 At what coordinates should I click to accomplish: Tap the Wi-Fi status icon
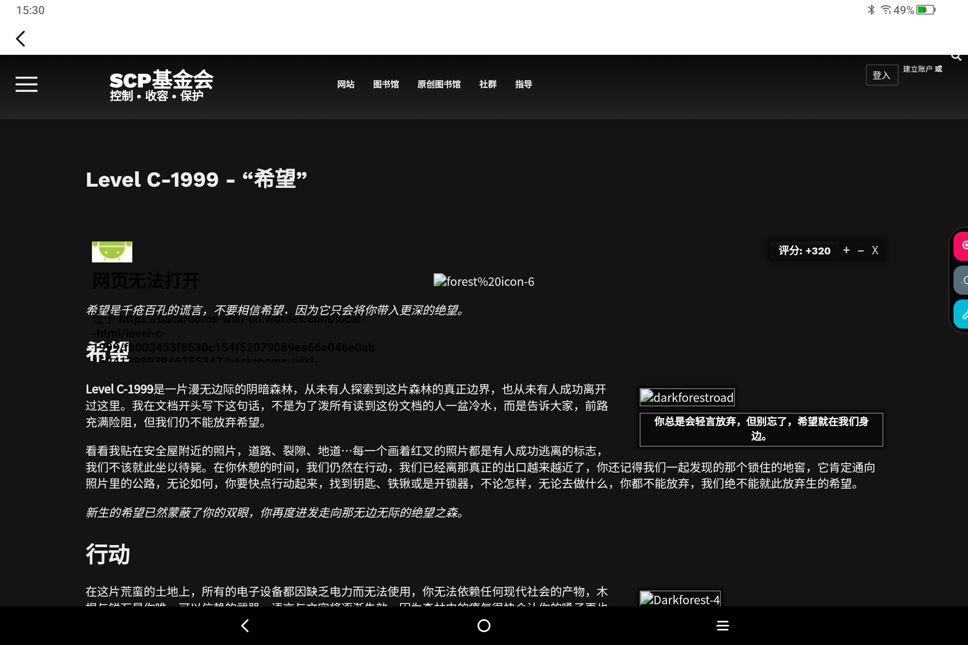point(886,9)
